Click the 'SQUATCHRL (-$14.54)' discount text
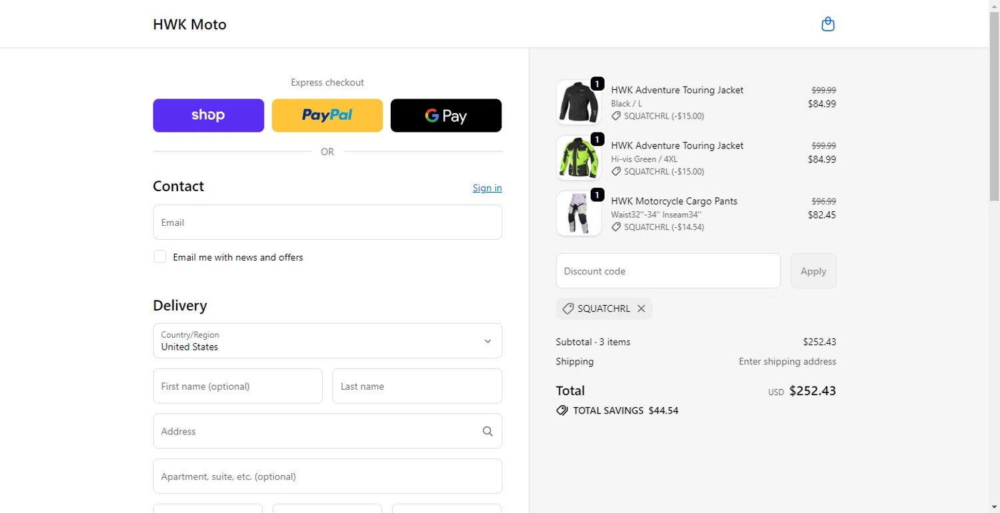The image size is (1000, 513). point(664,227)
